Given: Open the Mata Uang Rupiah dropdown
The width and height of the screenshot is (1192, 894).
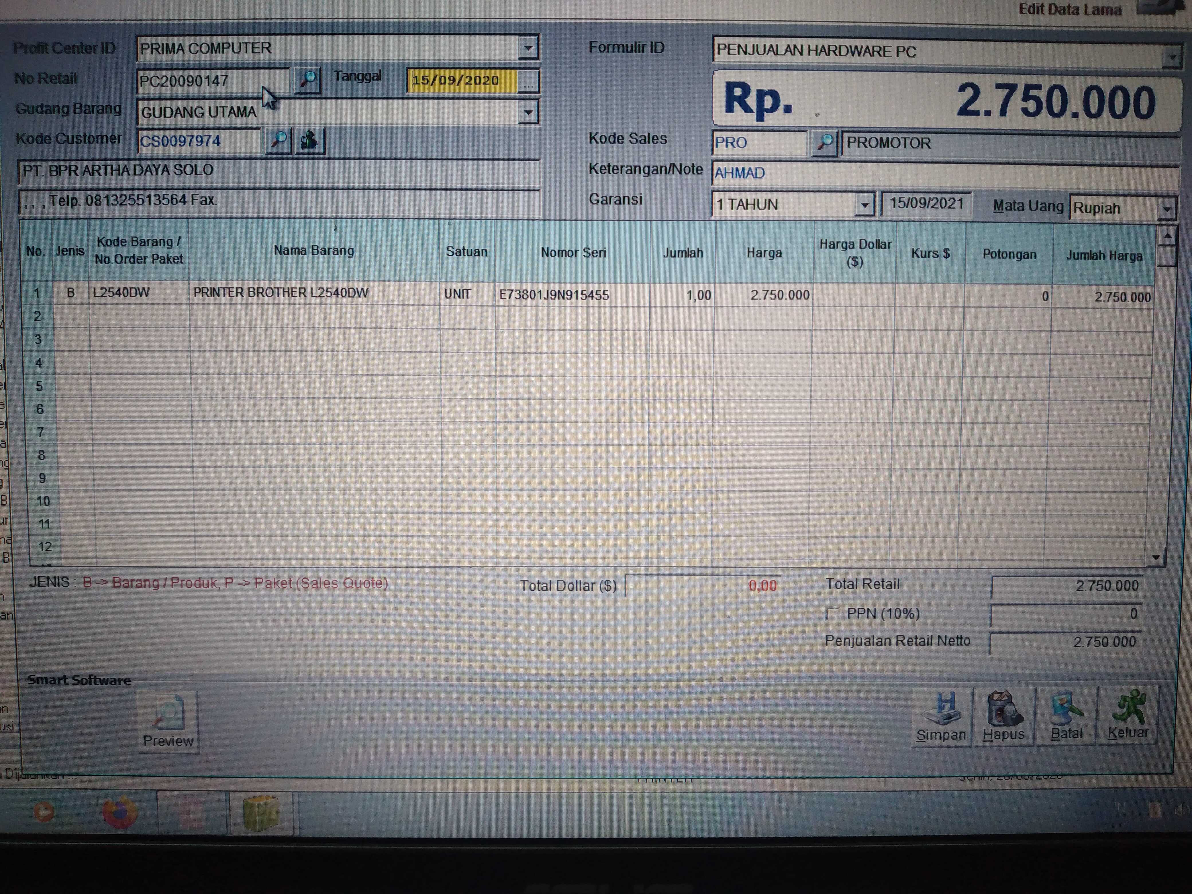Looking at the screenshot, I should (x=1167, y=209).
